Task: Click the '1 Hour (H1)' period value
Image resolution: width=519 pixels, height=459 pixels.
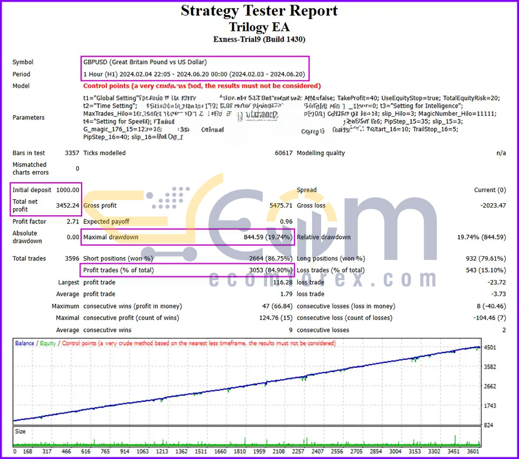Action: [194, 74]
